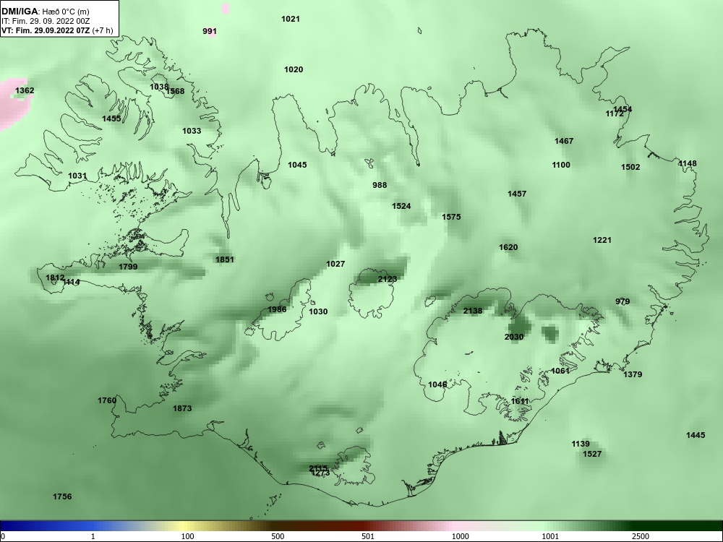Select the VT: Fim. 29.09.2022 07Z line
This screenshot has width=723, height=542.
(x=57, y=30)
